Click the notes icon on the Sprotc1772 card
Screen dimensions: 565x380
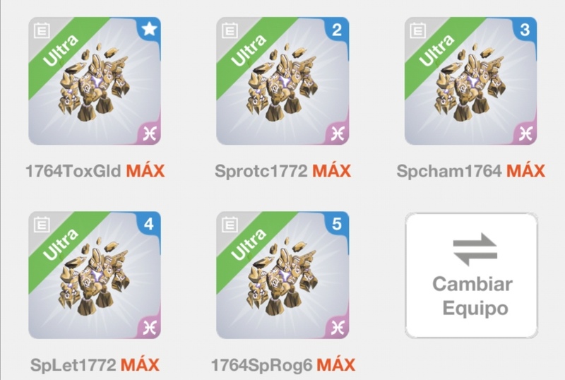pos(230,30)
